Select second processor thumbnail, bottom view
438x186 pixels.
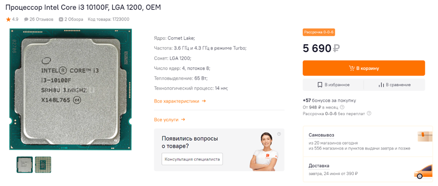click(x=43, y=164)
